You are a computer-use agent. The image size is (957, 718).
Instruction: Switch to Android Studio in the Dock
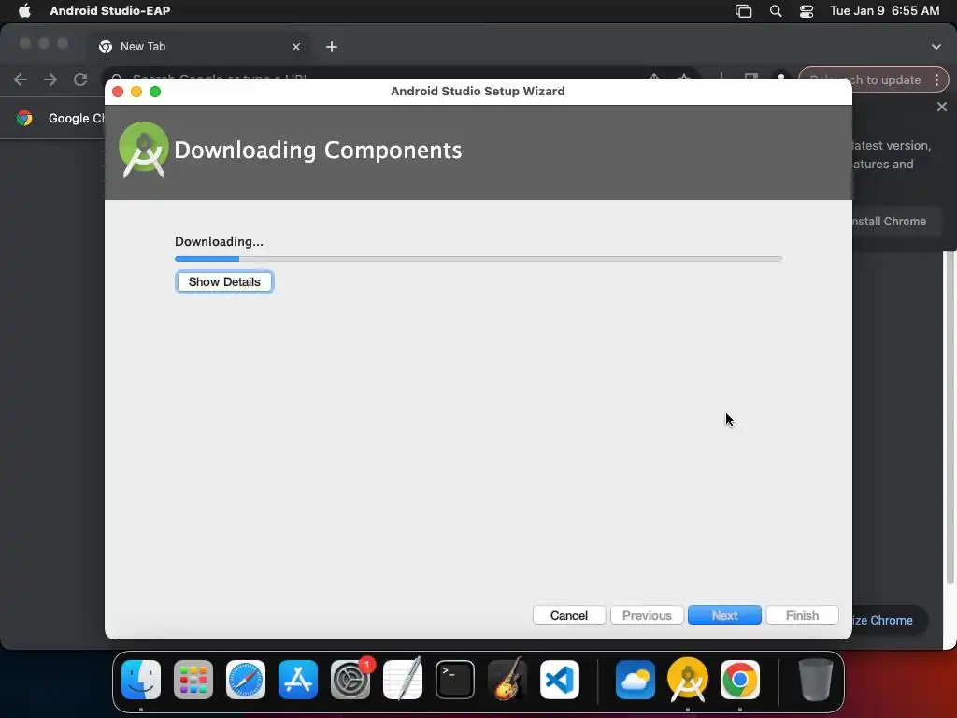pyautogui.click(x=688, y=680)
